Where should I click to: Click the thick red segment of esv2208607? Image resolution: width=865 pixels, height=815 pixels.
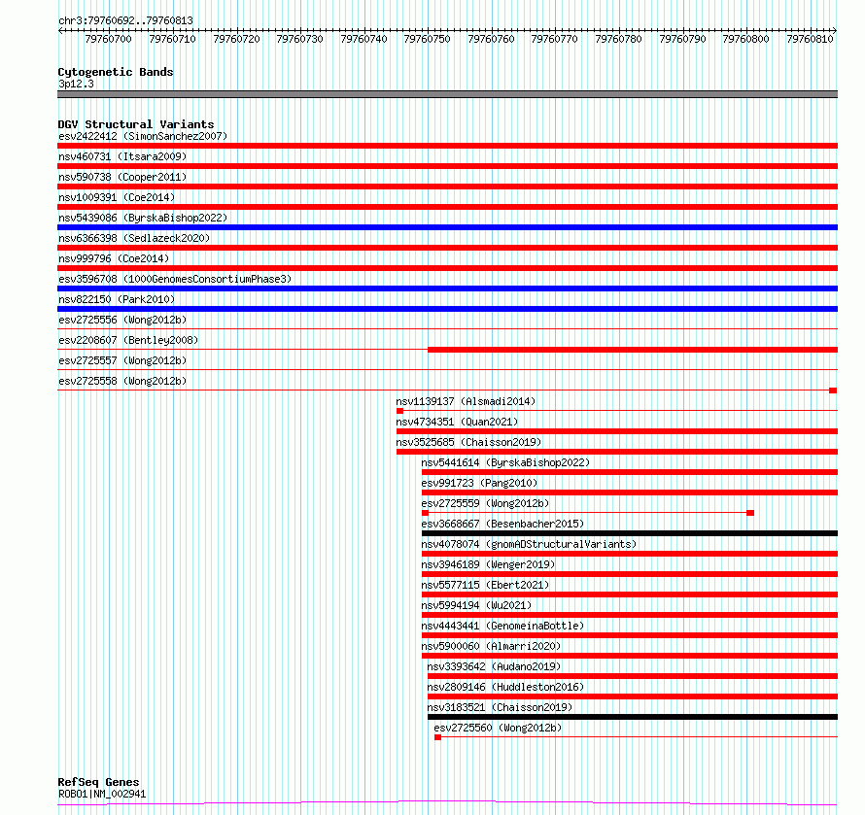(633, 350)
